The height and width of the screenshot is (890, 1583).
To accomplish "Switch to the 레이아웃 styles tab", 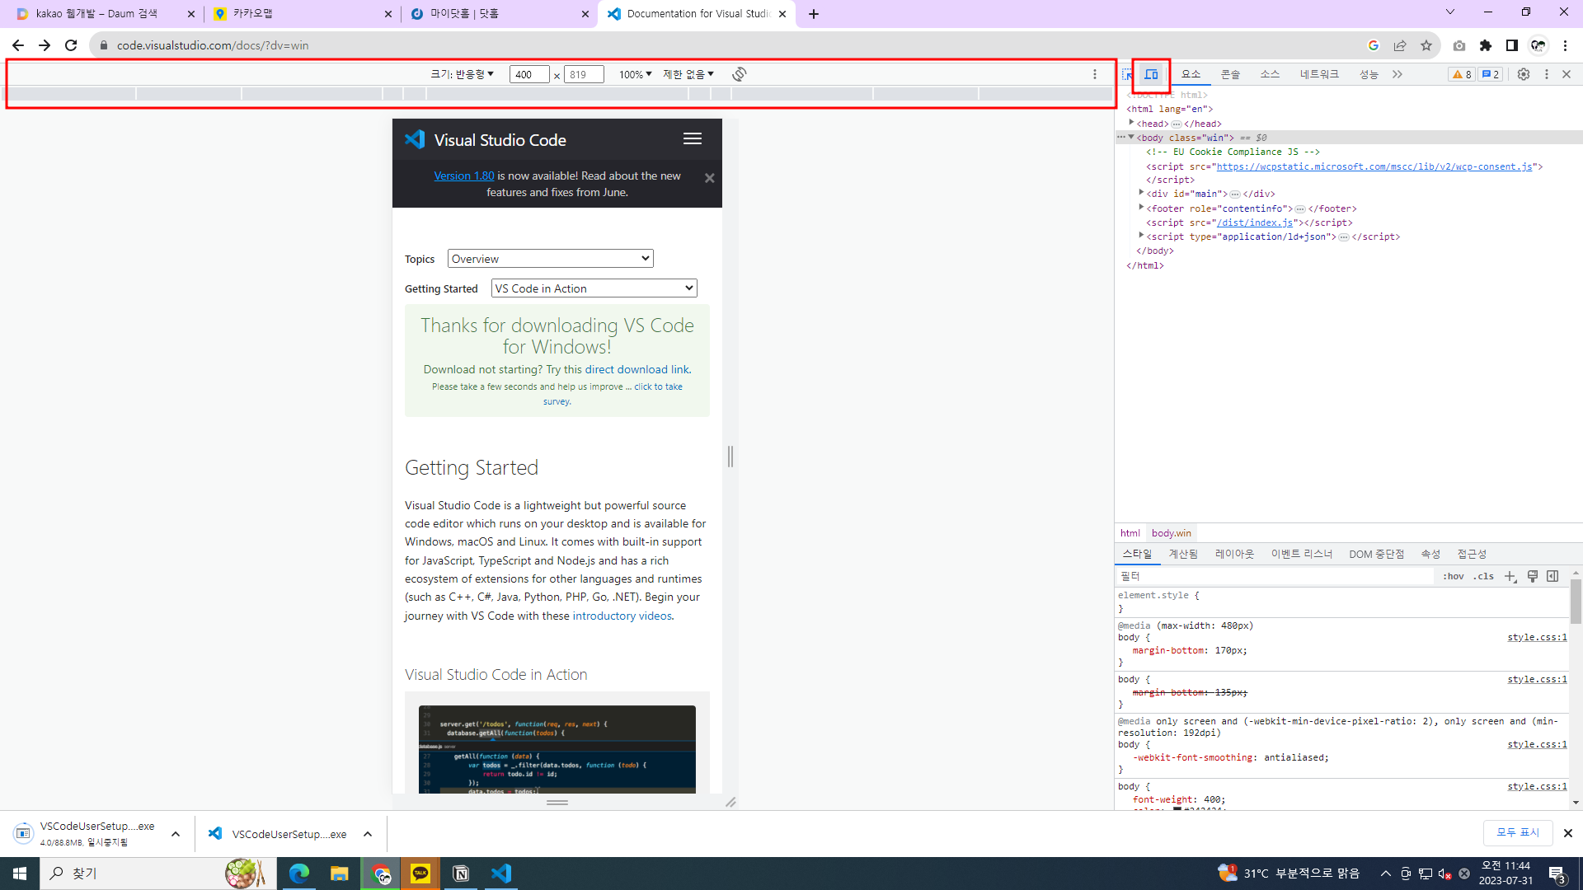I will (1234, 554).
